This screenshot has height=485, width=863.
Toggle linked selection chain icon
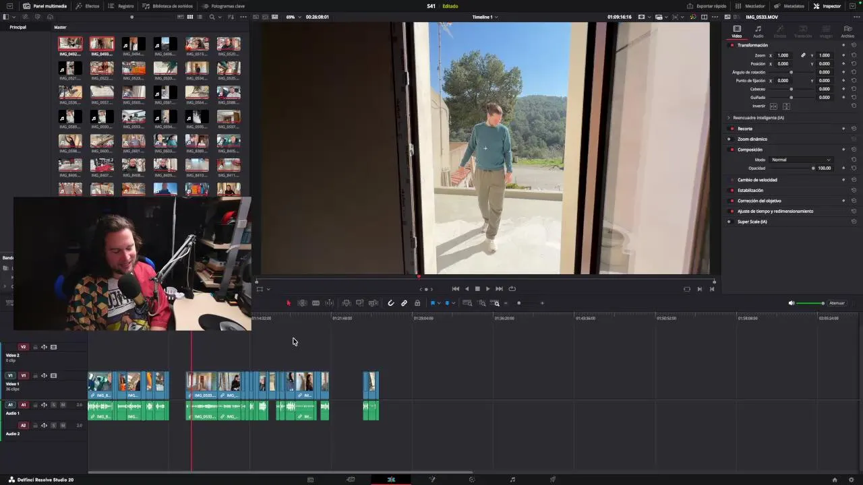click(x=404, y=303)
